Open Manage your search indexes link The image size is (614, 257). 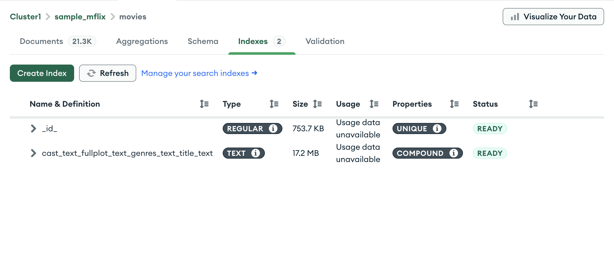click(x=199, y=73)
